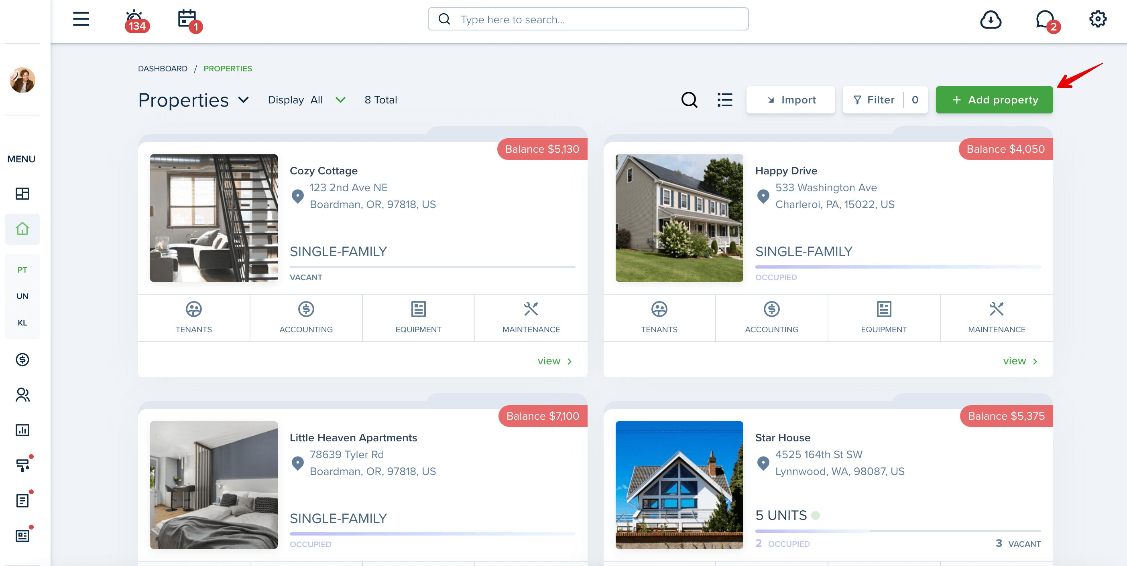Click view link on Cozy Cottage

555,361
